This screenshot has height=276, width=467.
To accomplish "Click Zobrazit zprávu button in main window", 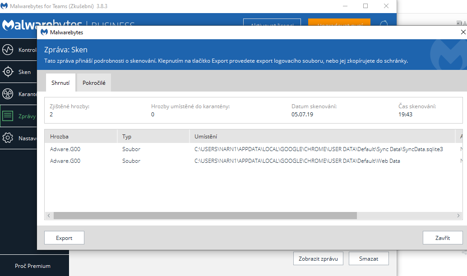I will point(318,258).
